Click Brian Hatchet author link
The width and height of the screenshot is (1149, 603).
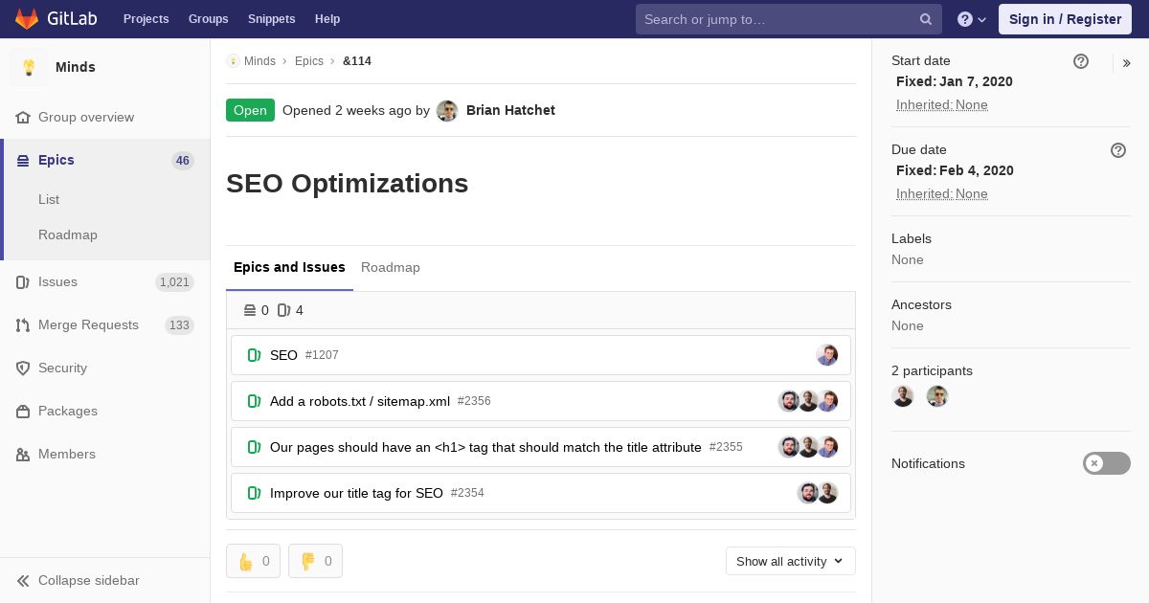click(x=510, y=110)
